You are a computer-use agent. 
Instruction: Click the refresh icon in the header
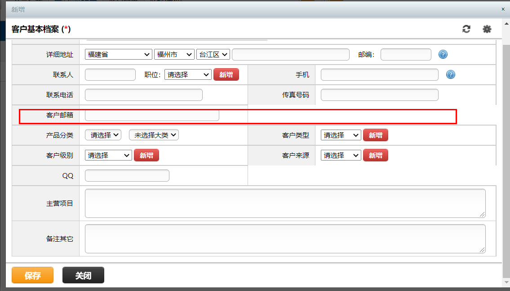point(466,29)
